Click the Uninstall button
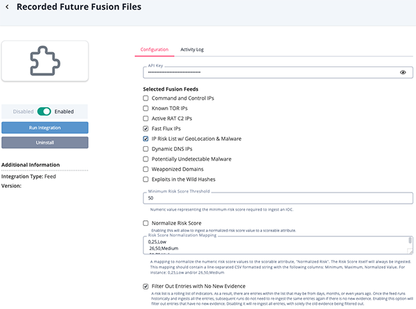The height and width of the screenshot is (309, 416). point(44,142)
